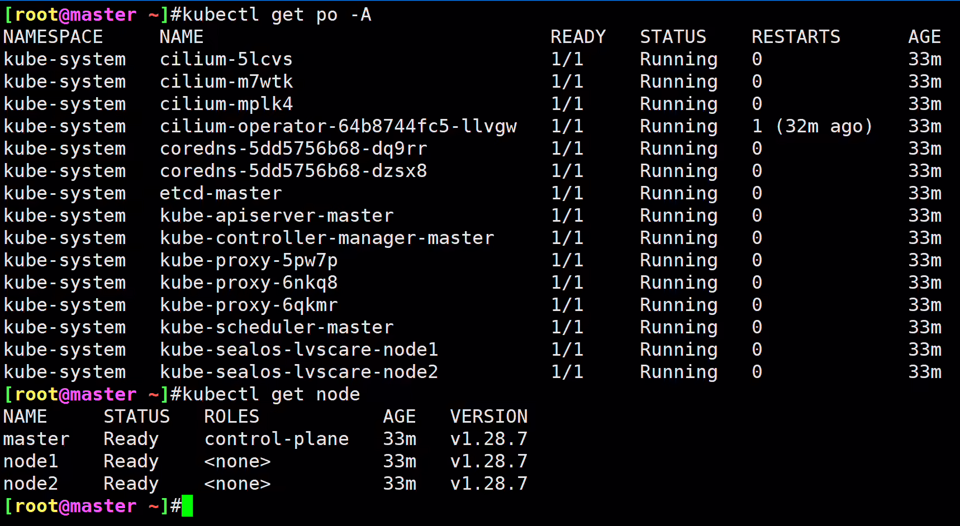Click the pod name cilium-5lcvs
960x526 pixels.
point(226,59)
